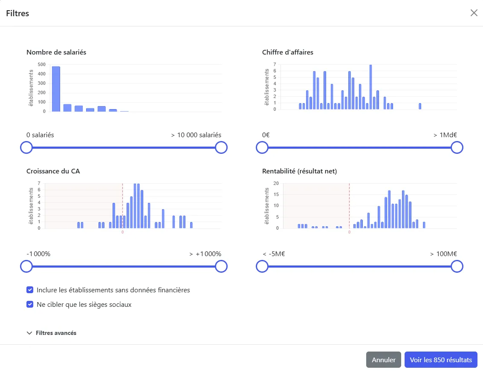
Task: Click 'Voir les 850 résultats' button
Action: [441, 360]
